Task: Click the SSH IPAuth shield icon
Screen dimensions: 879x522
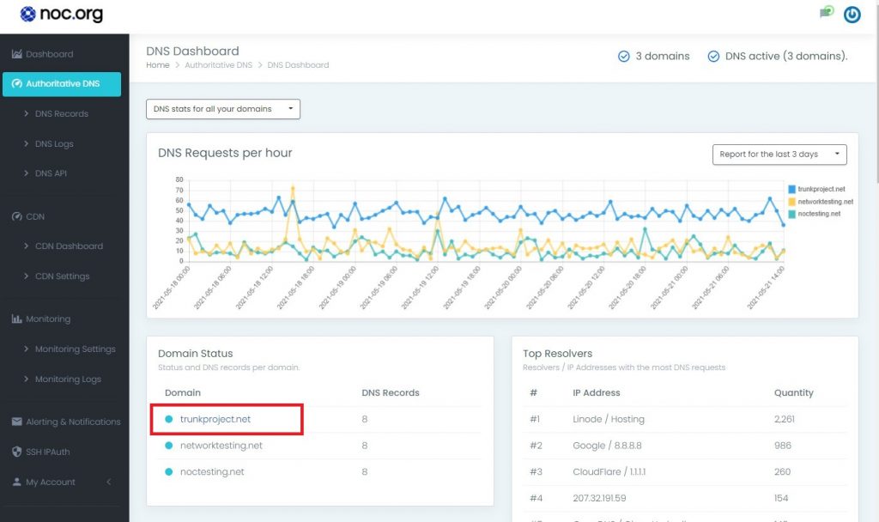Action: pyautogui.click(x=17, y=452)
